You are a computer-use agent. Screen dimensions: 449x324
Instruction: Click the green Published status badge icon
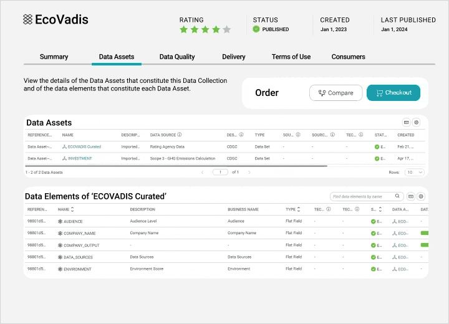tap(256, 29)
